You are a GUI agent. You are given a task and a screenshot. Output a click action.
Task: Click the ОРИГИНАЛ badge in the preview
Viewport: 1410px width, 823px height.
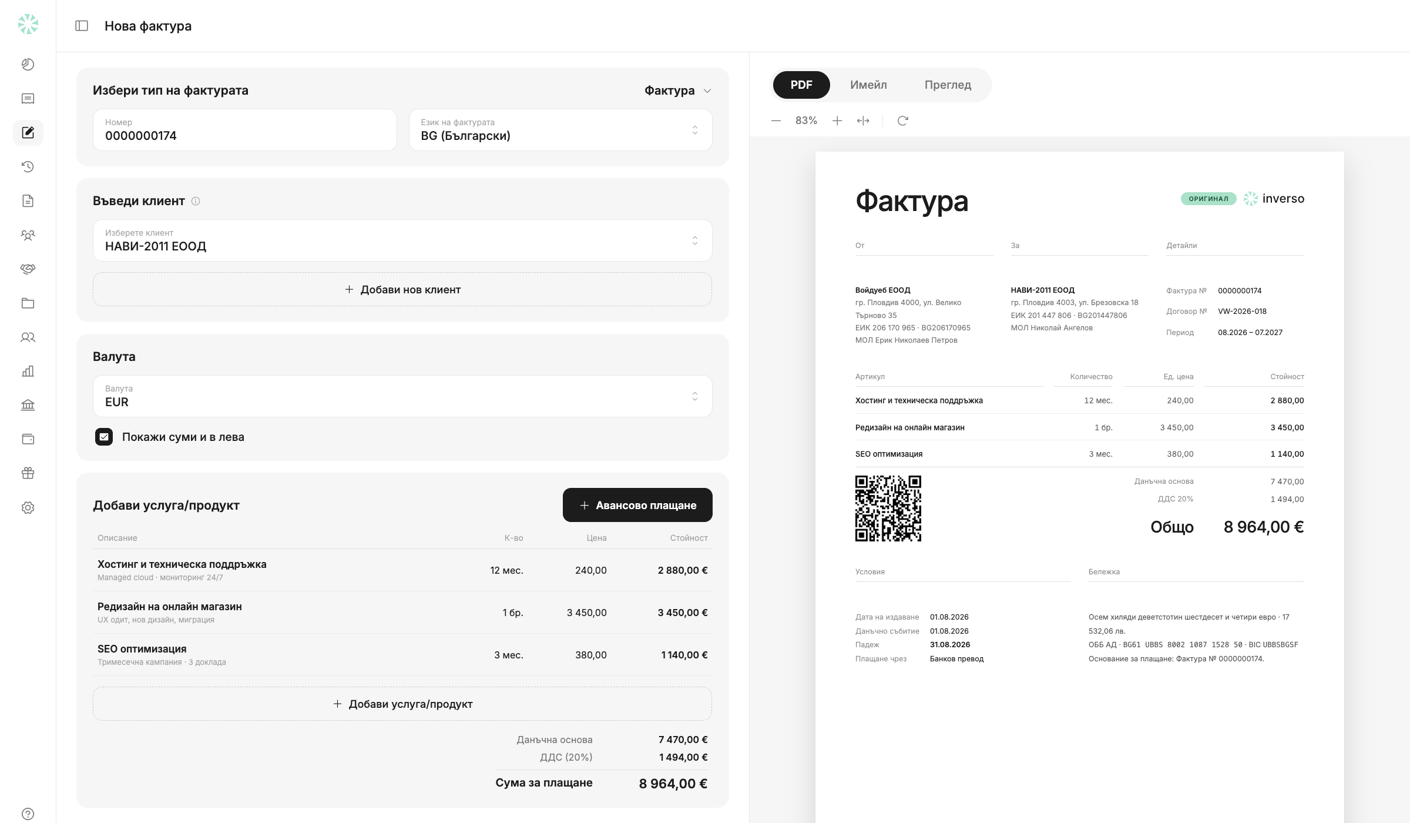(1208, 199)
